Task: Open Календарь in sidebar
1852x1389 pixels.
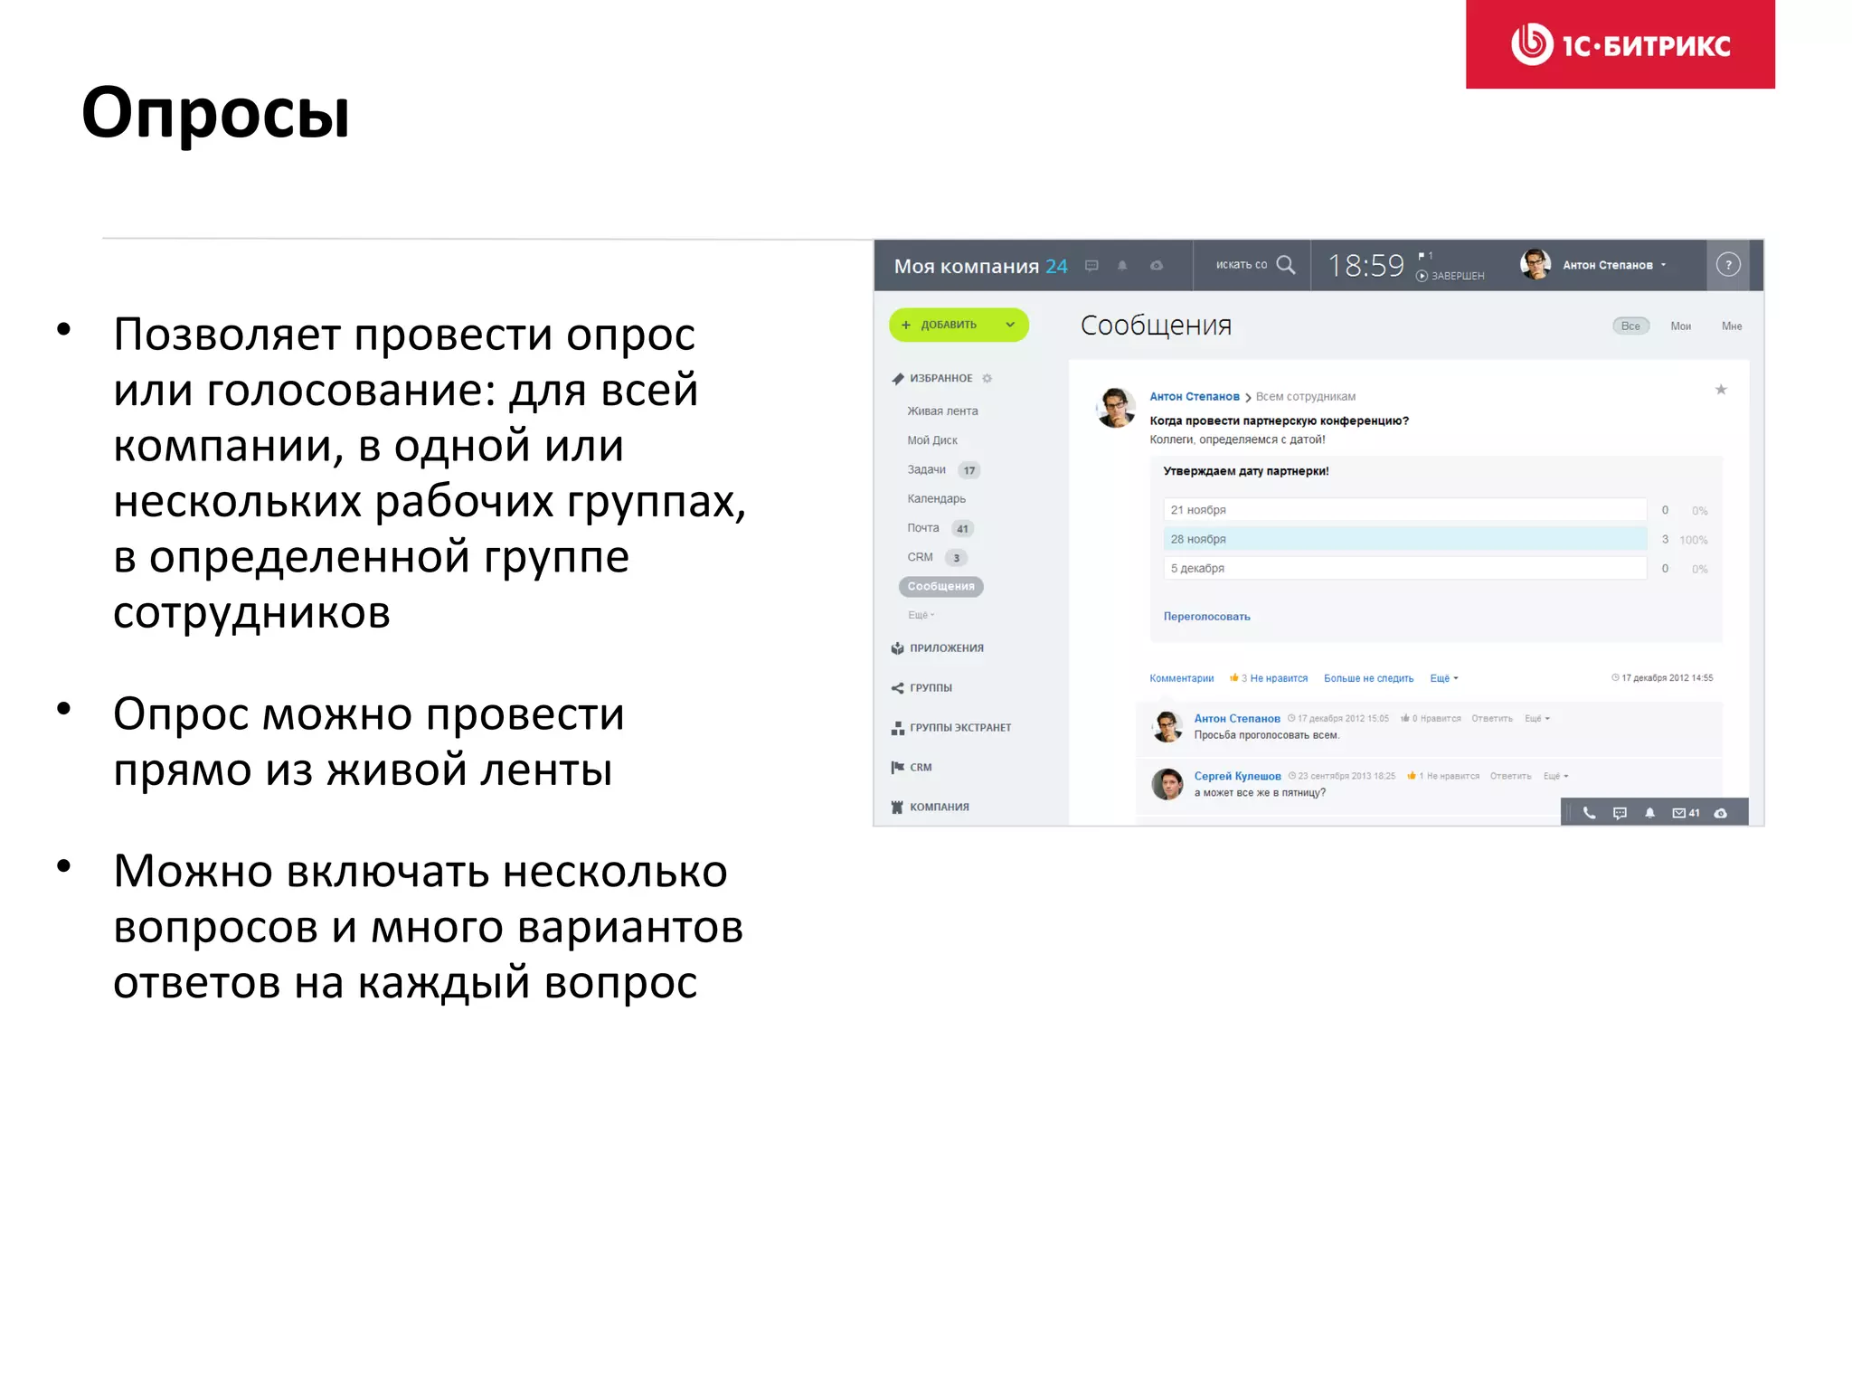Action: coord(936,498)
